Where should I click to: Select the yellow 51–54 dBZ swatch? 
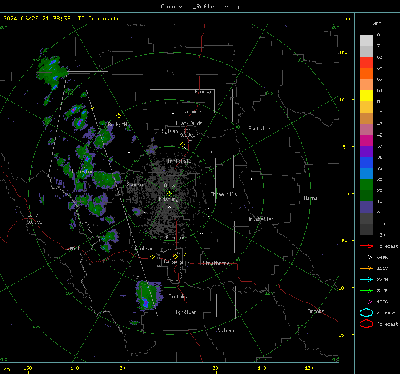(366, 96)
